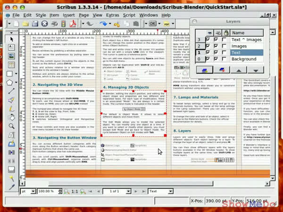Open the current layer 'Text' dropdown
Screen dimensions: 283x212
[170, 191]
